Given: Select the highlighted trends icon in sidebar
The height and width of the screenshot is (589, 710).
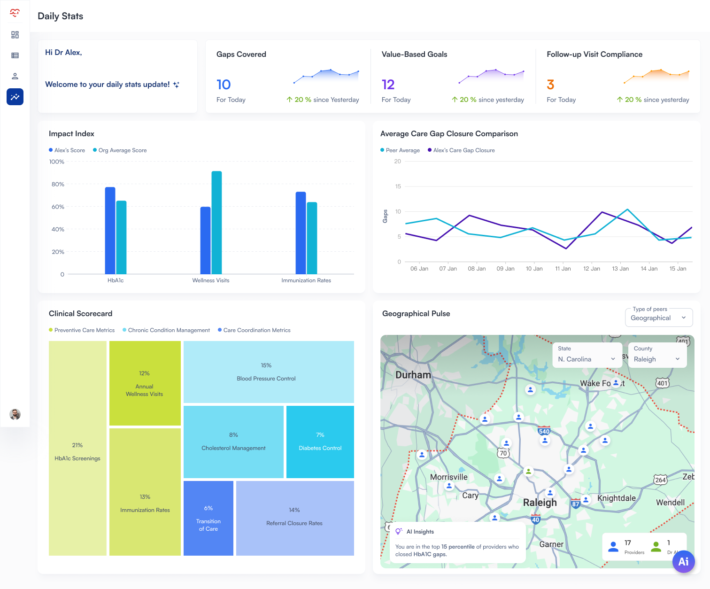Looking at the screenshot, I should pyautogui.click(x=15, y=97).
